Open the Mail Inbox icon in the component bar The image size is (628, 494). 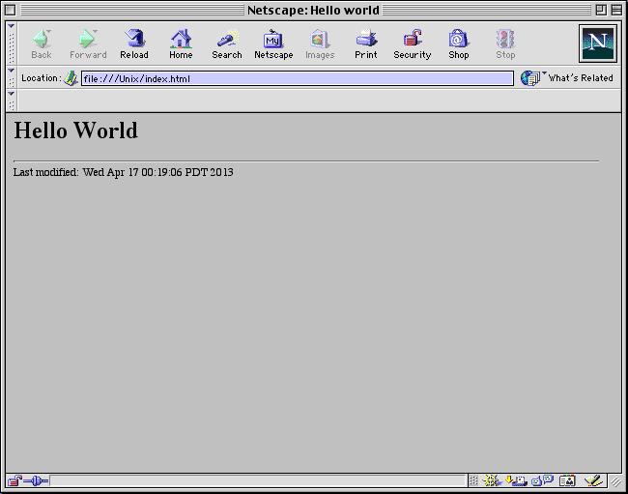pos(516,479)
